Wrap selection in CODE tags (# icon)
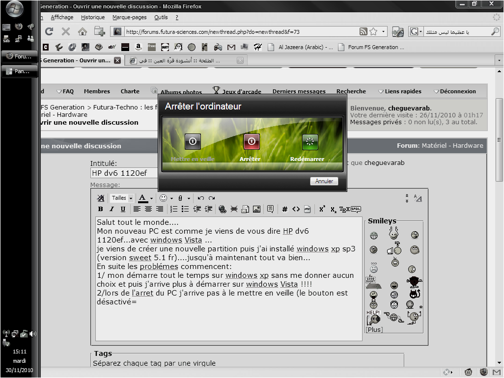This screenshot has height=378, width=504. 284,209
